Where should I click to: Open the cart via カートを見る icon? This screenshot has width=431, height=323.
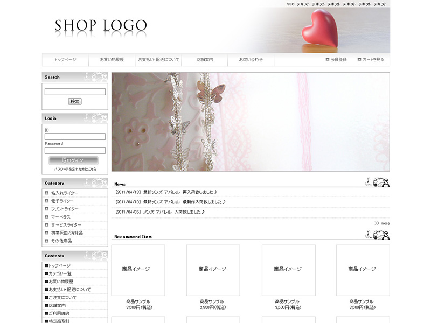coord(359,60)
